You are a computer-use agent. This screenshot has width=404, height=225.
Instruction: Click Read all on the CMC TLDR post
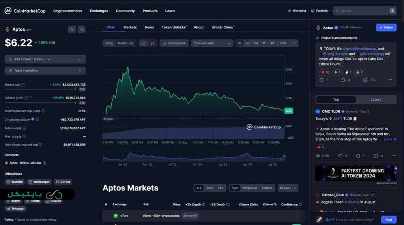coord(390,139)
